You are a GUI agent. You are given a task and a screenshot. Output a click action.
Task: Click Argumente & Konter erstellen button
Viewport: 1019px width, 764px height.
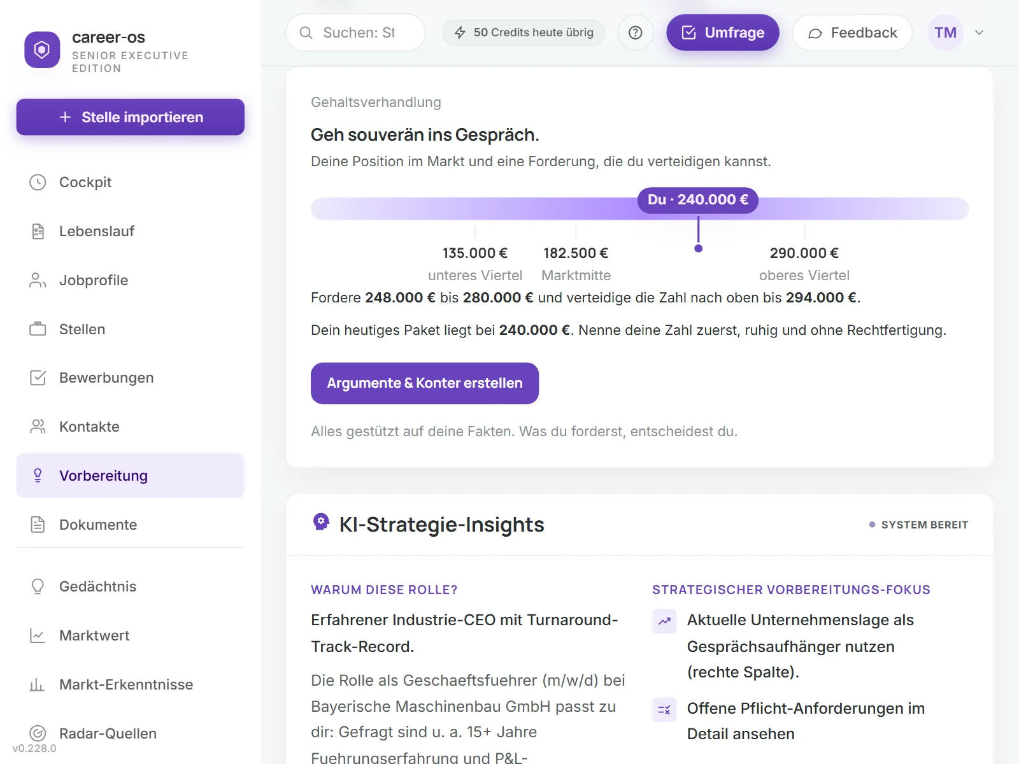pos(425,383)
